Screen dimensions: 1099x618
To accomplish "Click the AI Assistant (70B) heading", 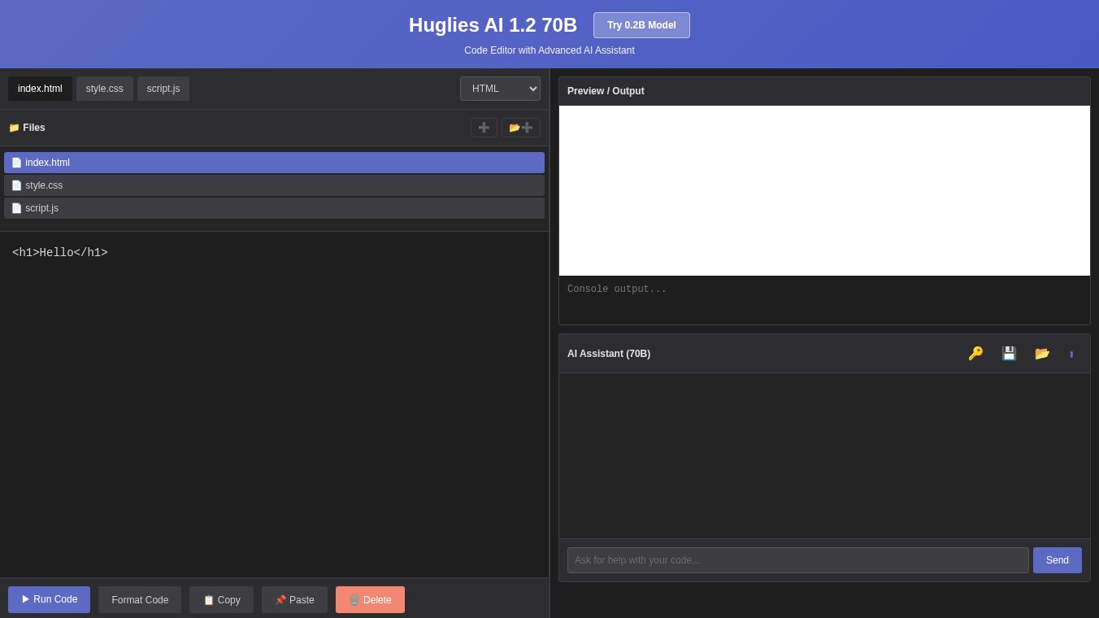I will click(x=609, y=354).
